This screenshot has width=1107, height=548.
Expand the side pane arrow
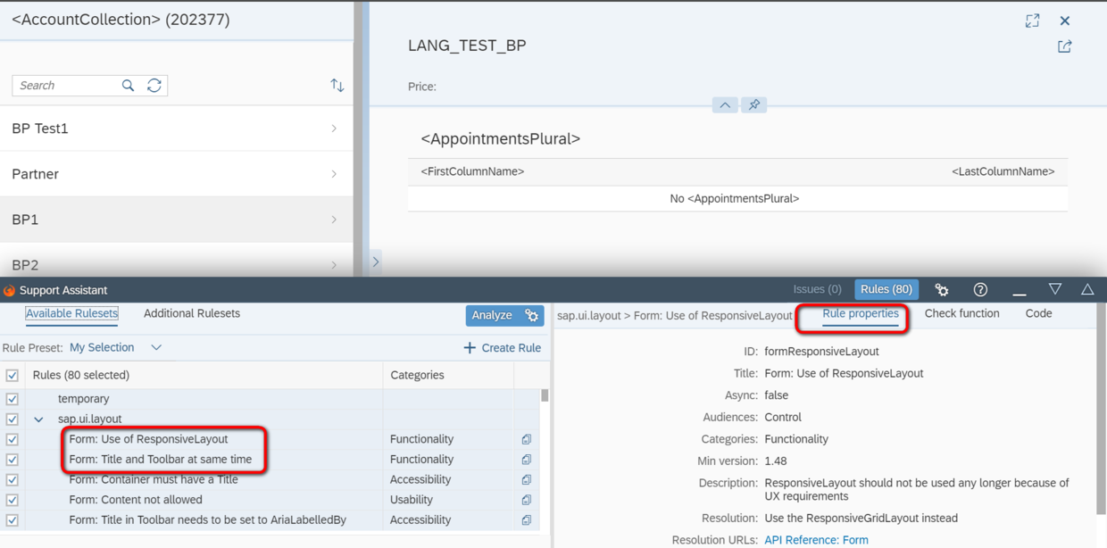pyautogui.click(x=376, y=262)
